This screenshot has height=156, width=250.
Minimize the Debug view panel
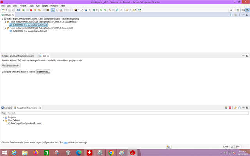(243, 14)
